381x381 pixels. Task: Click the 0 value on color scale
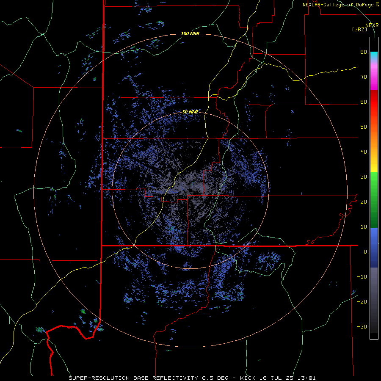(365, 252)
